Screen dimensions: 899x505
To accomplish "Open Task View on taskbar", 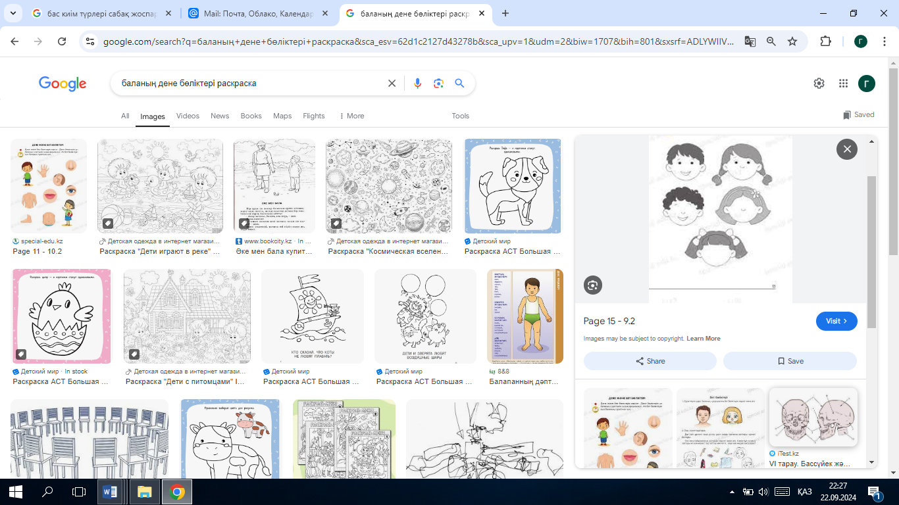I will coord(79,491).
